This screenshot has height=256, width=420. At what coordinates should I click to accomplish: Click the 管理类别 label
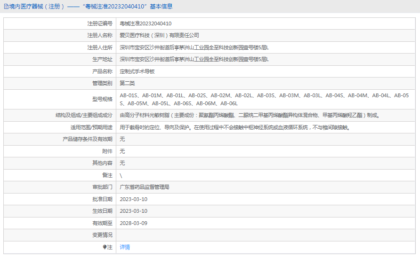tap(102, 83)
